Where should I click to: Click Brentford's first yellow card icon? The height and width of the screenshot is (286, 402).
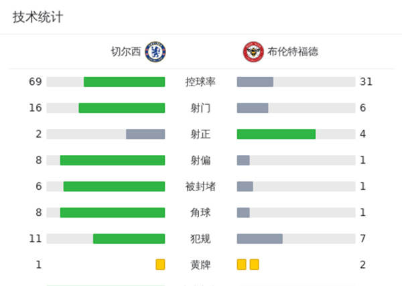coord(242,265)
